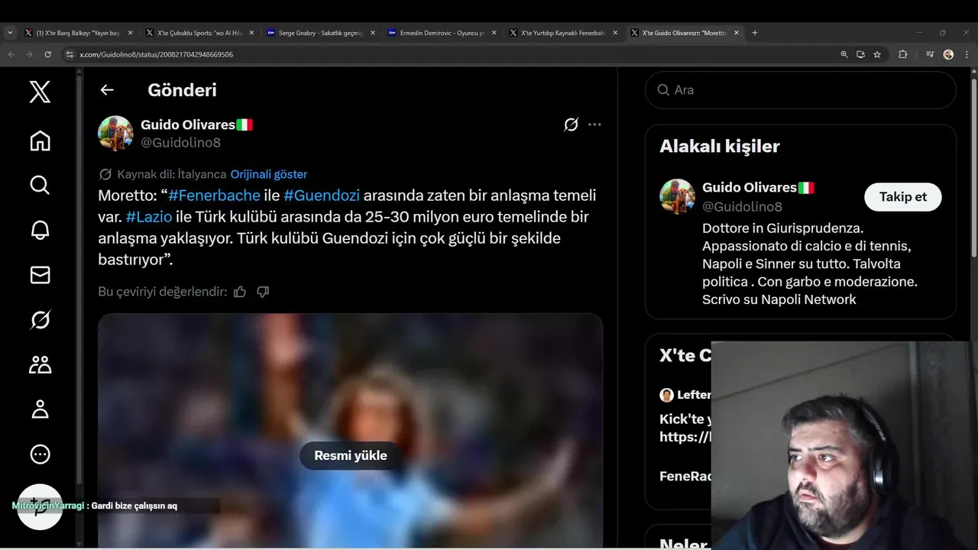This screenshot has height=550, width=978.
Task: Open browser extensions puzzle icon
Action: 903,54
